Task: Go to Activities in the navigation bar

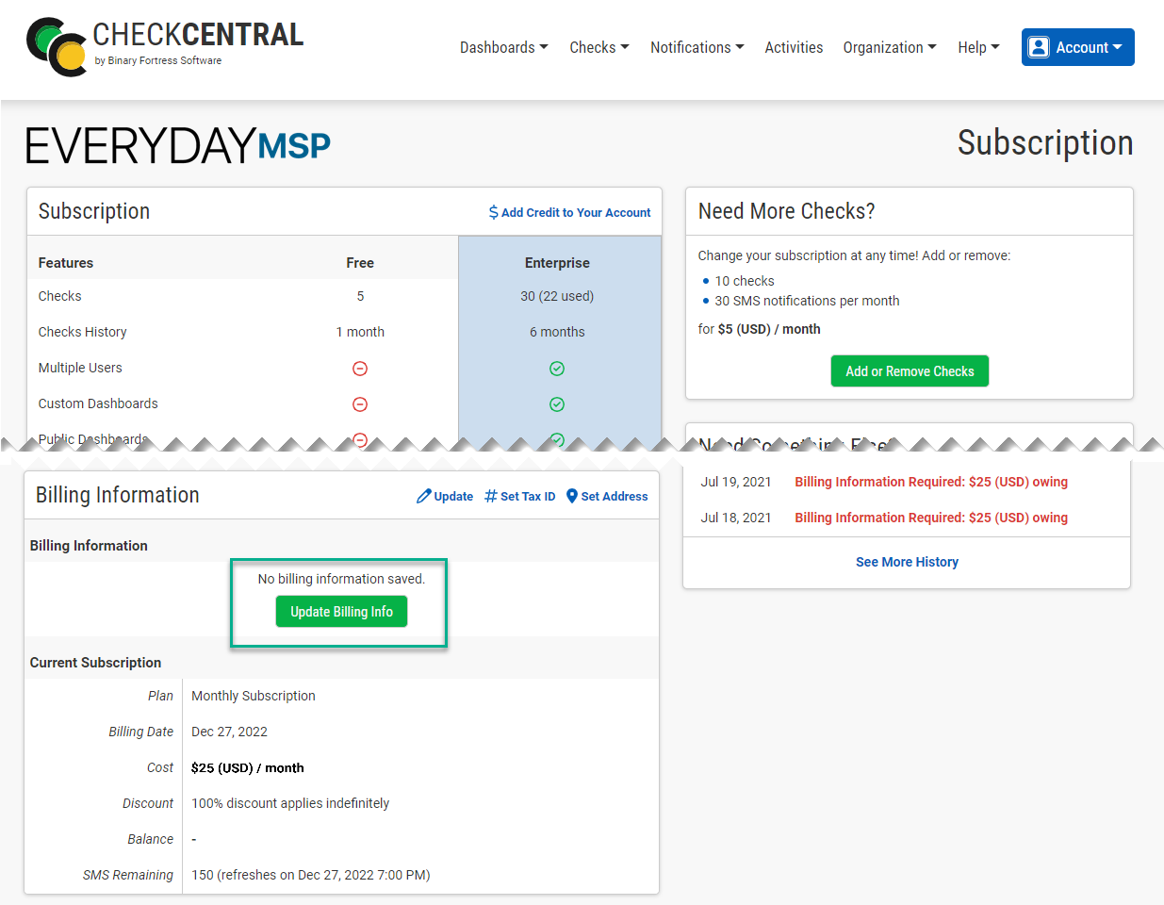Action: pyautogui.click(x=794, y=47)
